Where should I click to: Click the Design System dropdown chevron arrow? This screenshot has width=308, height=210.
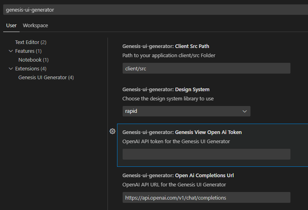[244, 111]
